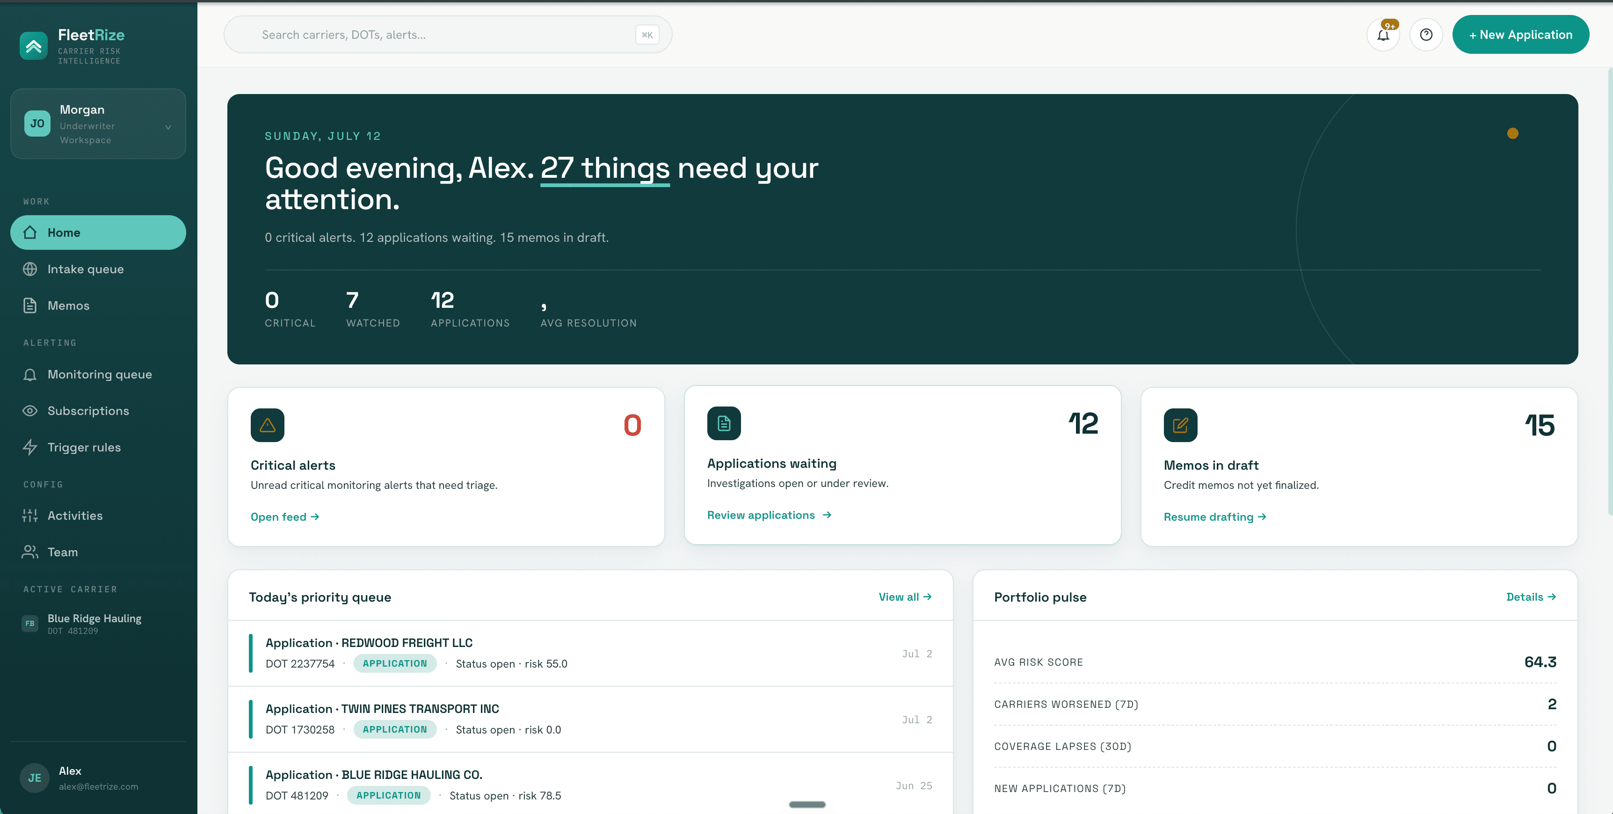The height and width of the screenshot is (814, 1613).
Task: Click the Intake queue globe icon
Action: pos(30,269)
